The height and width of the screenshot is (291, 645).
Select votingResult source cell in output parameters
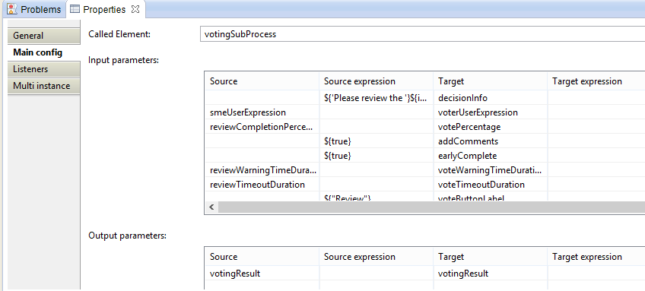coord(262,274)
